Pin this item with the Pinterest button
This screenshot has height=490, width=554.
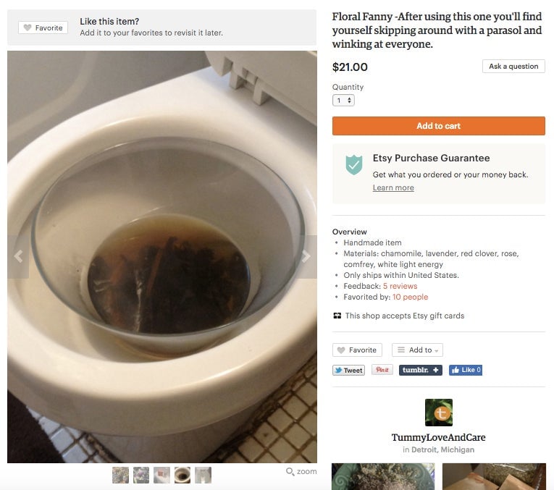coord(382,370)
